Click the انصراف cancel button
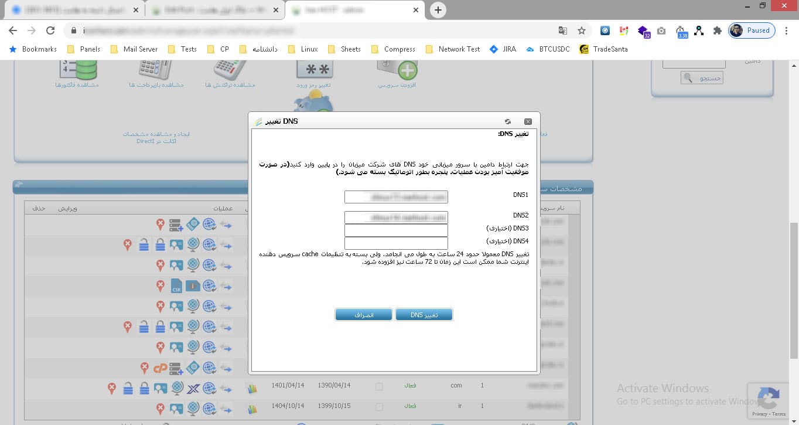This screenshot has width=799, height=425. tap(363, 315)
